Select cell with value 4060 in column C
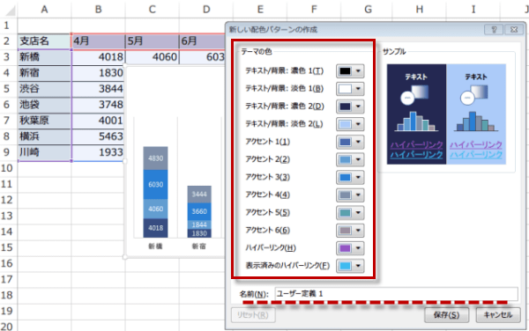This screenshot has width=529, height=331. coord(153,57)
